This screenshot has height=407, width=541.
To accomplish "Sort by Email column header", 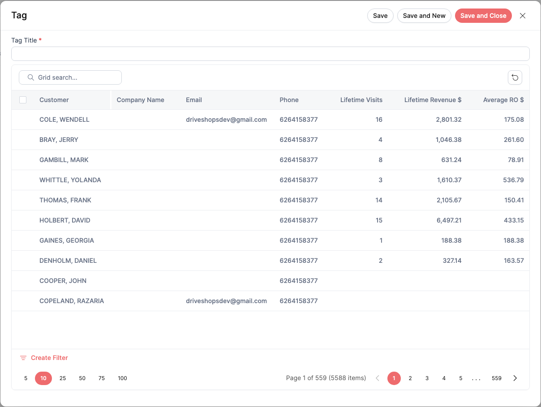I will pos(194,100).
